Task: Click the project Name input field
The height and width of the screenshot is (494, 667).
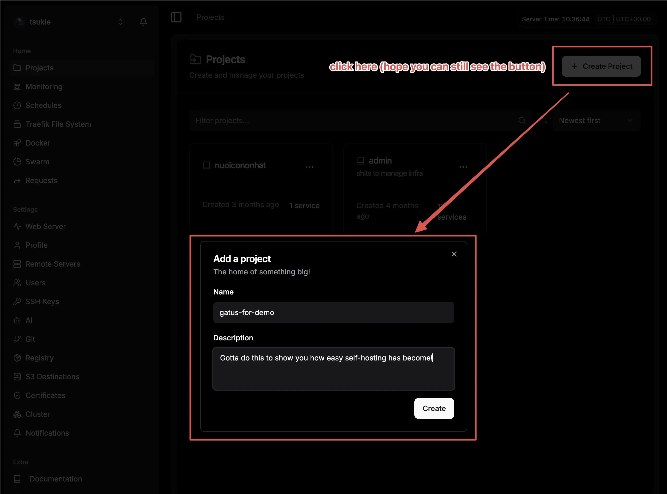Action: point(333,312)
